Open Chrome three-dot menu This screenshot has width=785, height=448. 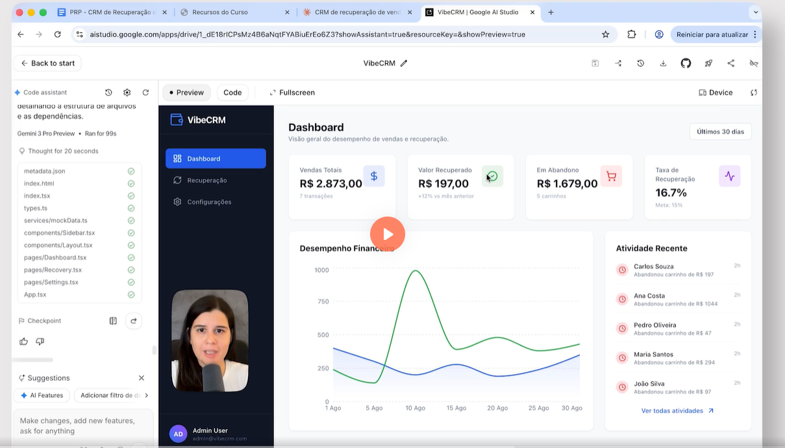755,34
